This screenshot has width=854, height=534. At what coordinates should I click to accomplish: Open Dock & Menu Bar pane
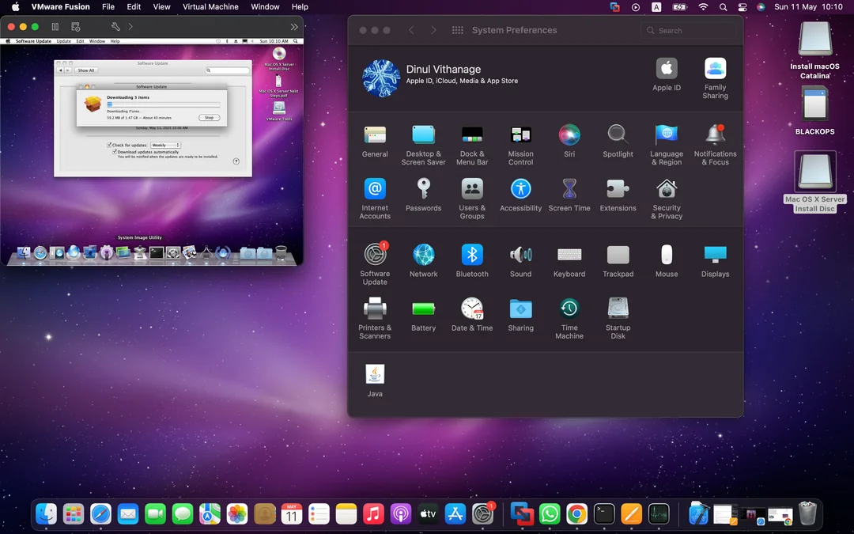click(x=471, y=145)
